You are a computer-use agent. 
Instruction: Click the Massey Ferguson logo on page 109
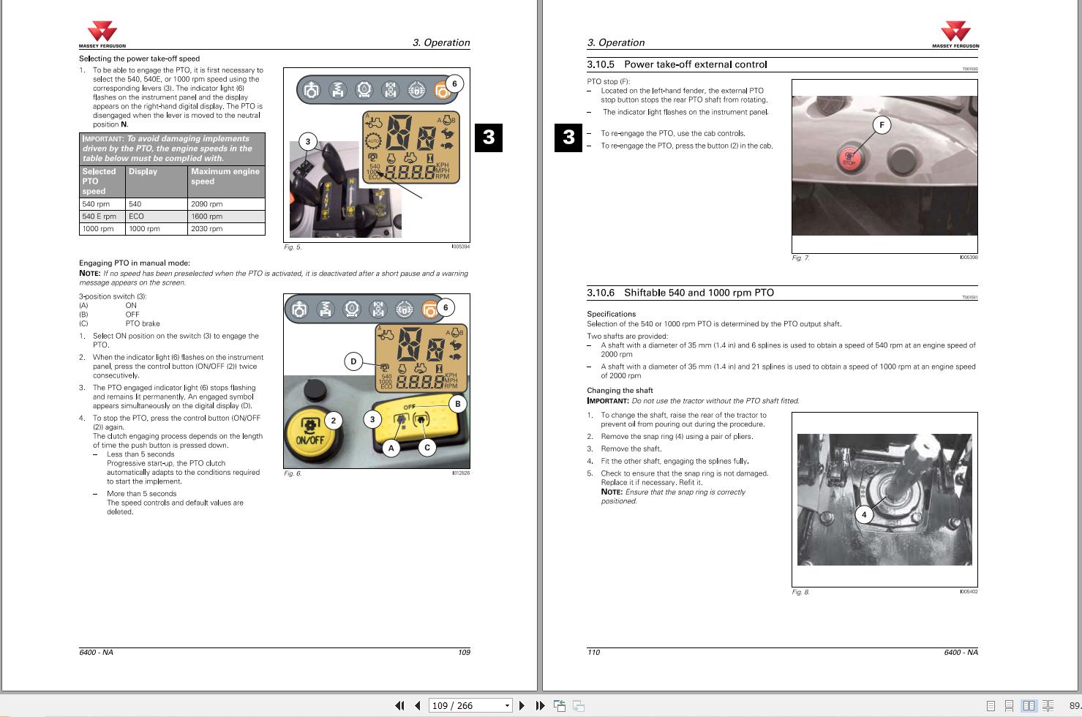coord(102,35)
